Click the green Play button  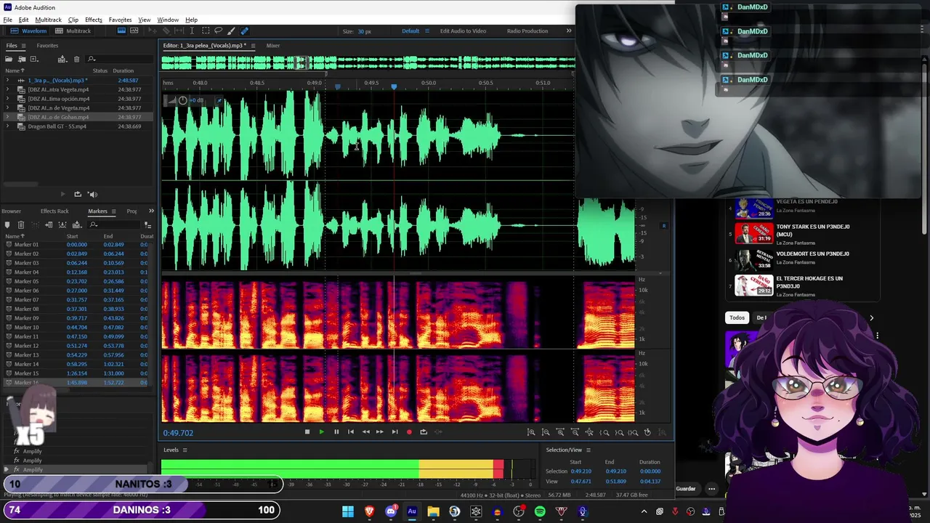321,431
